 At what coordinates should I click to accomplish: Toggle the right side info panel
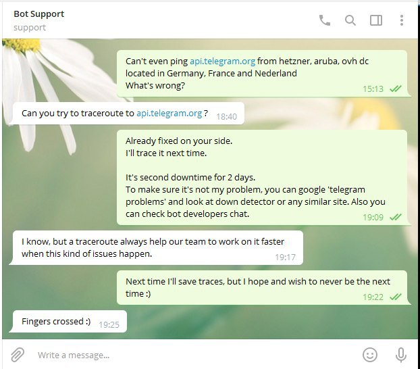click(x=376, y=20)
